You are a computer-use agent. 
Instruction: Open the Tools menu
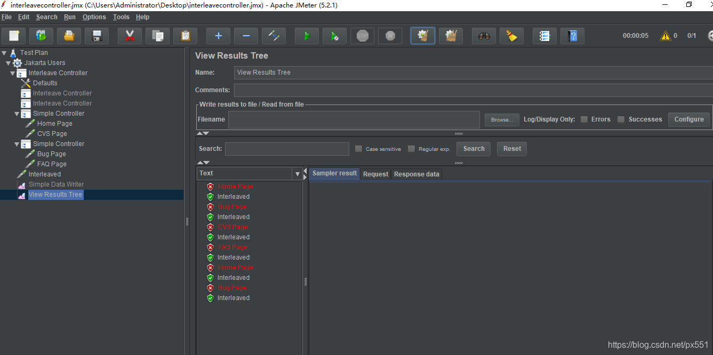pos(121,17)
